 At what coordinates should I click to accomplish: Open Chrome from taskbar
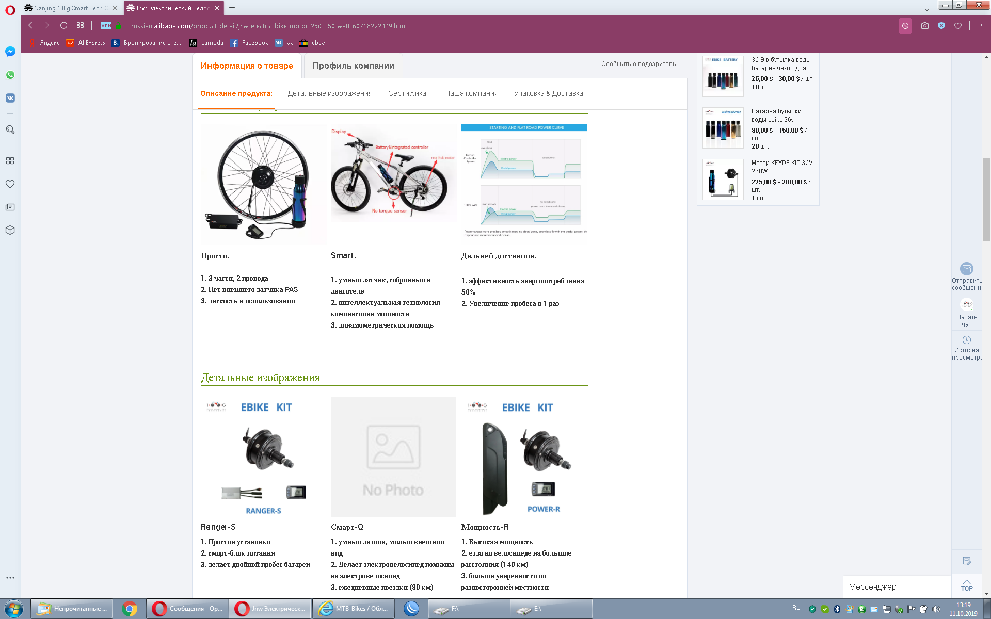click(129, 609)
